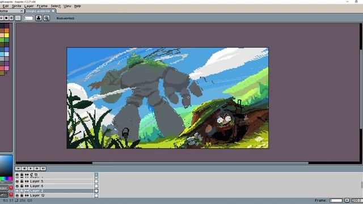
Task: Select frame 1 cel of Layer 5
Action: pyautogui.click(x=96, y=181)
